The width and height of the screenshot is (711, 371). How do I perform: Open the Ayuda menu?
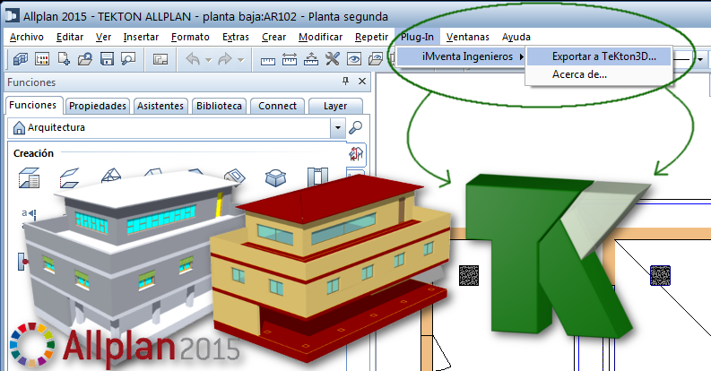click(x=516, y=37)
